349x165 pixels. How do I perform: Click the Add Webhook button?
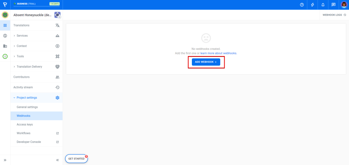pyautogui.click(x=206, y=62)
